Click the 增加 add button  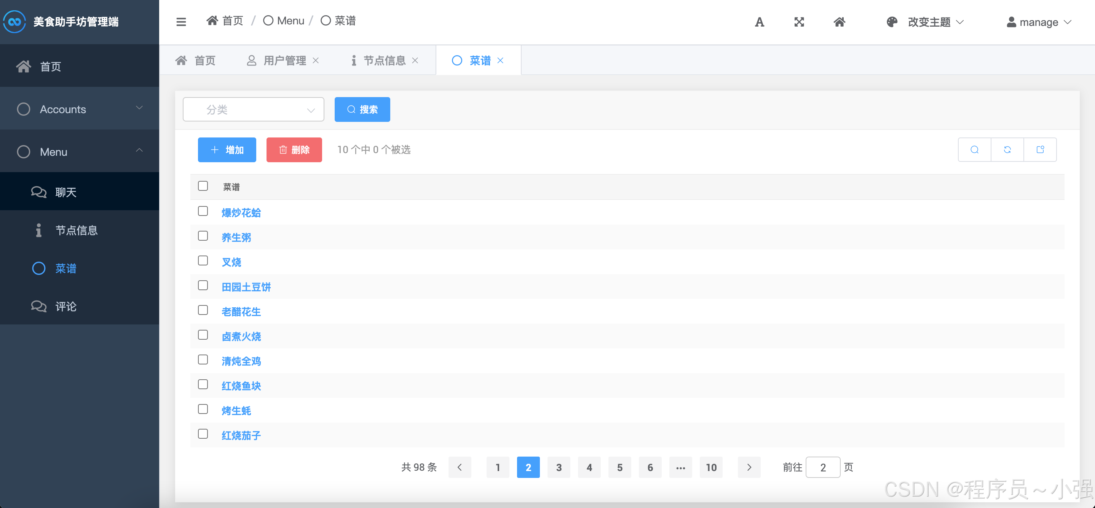coord(227,150)
